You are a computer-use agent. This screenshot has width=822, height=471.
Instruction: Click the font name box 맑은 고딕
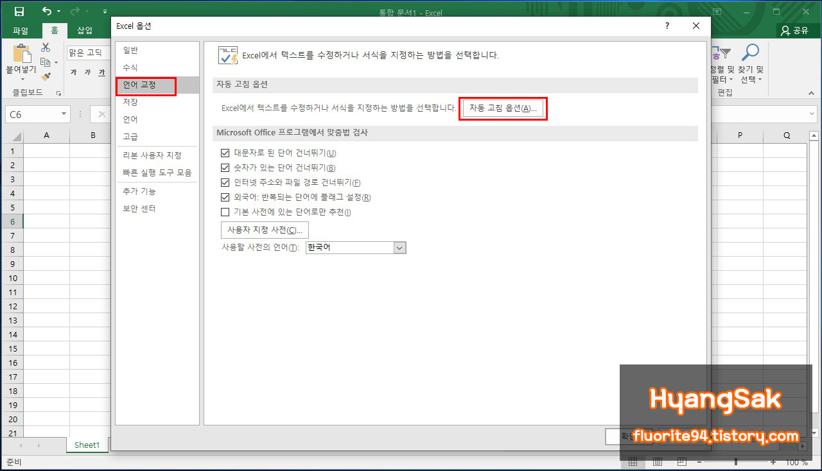pyautogui.click(x=88, y=53)
